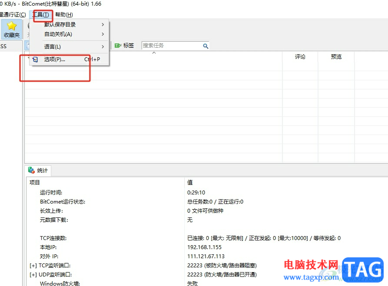The width and height of the screenshot is (388, 286).
Task: Click the search magnifier icon
Action: point(206,46)
